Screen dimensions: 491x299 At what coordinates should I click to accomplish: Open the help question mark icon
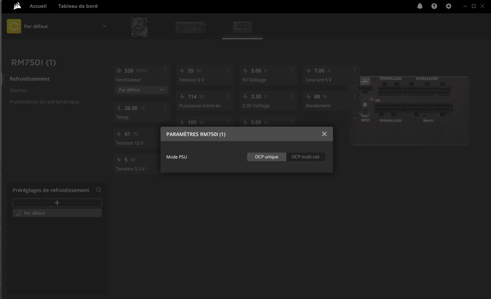tap(434, 6)
